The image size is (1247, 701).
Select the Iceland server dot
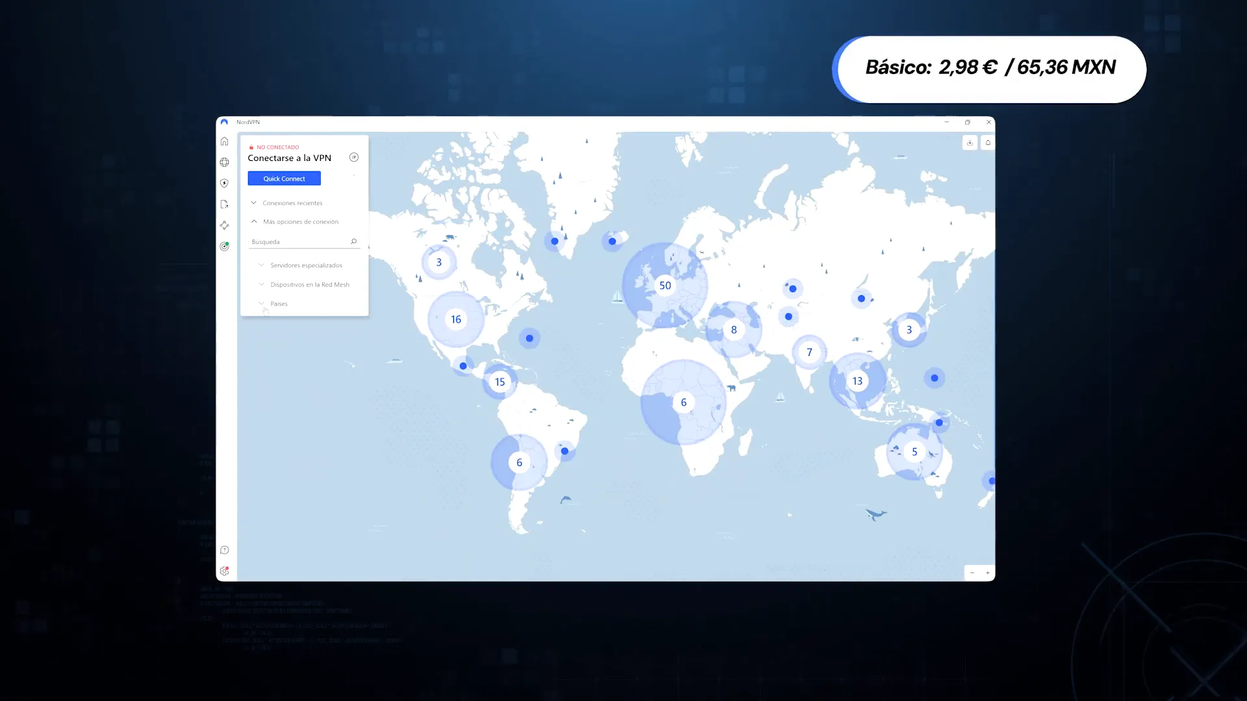tap(612, 241)
